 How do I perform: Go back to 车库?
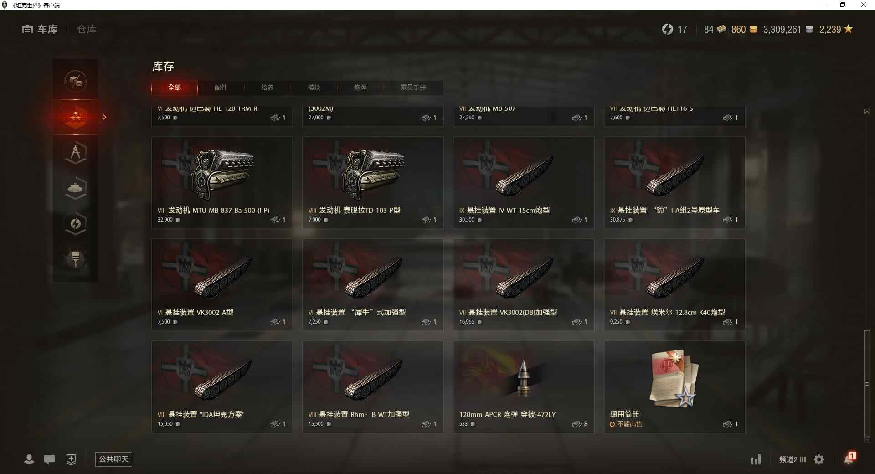pyautogui.click(x=40, y=29)
